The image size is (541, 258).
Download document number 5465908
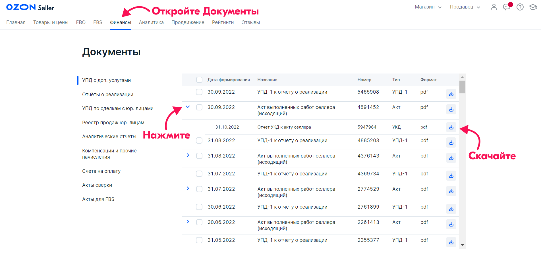pyautogui.click(x=451, y=94)
